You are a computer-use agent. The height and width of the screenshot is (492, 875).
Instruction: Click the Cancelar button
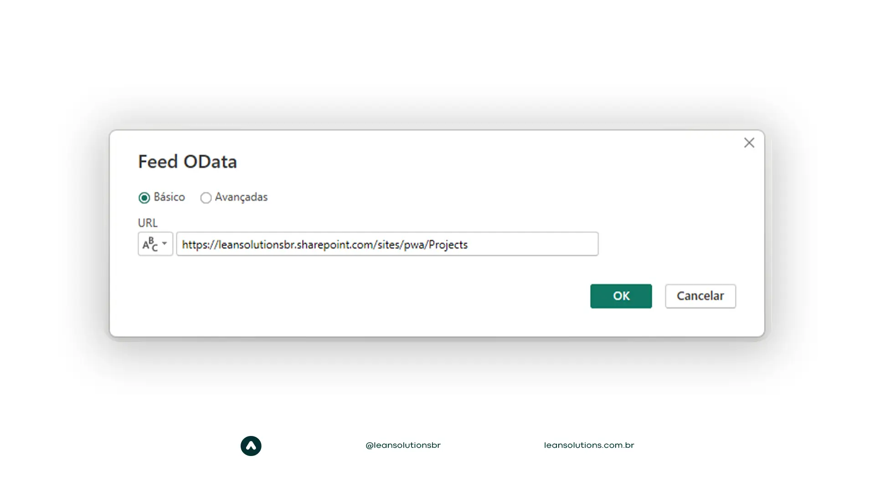(700, 296)
